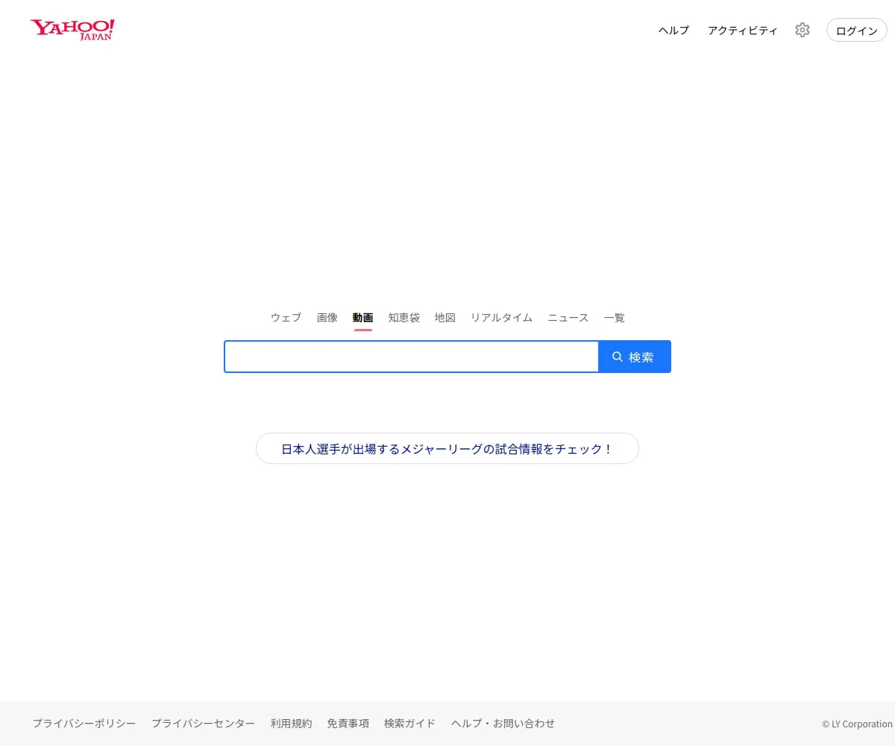This screenshot has height=746, width=895.
Task: Switch to the ウェブ search tab
Action: coord(286,318)
